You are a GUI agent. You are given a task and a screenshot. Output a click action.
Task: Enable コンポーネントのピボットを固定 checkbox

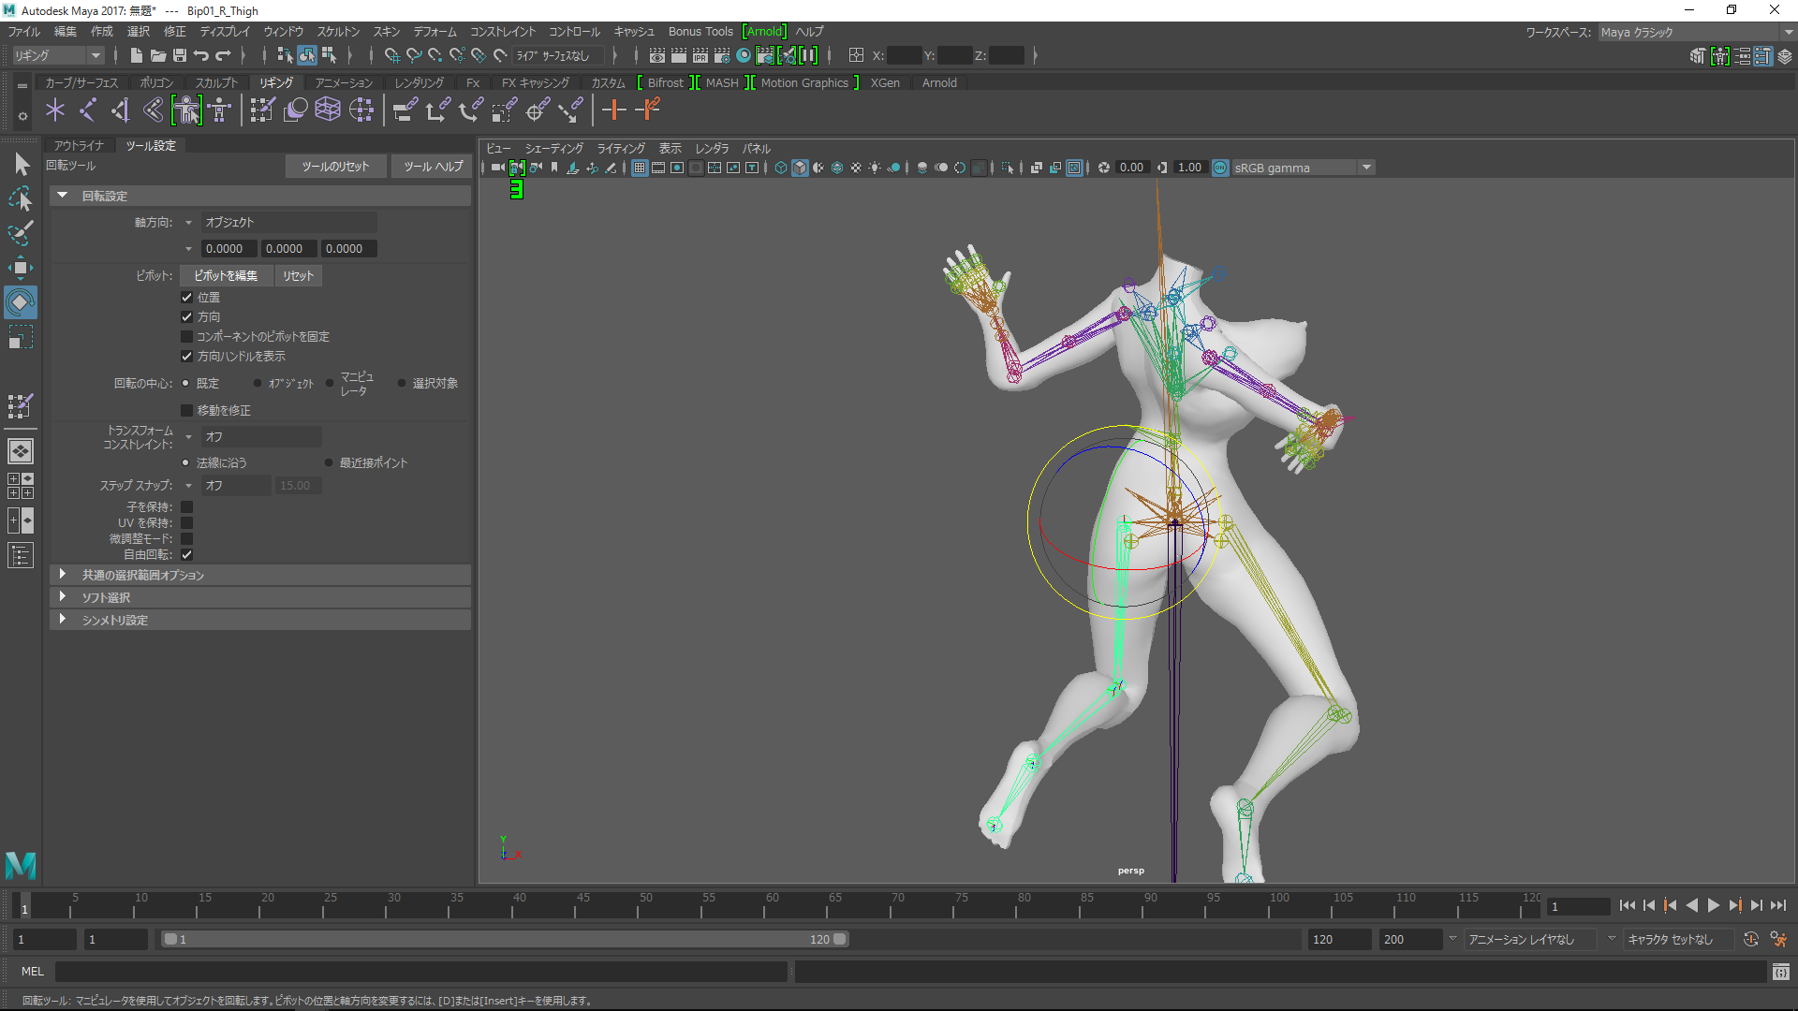186,337
